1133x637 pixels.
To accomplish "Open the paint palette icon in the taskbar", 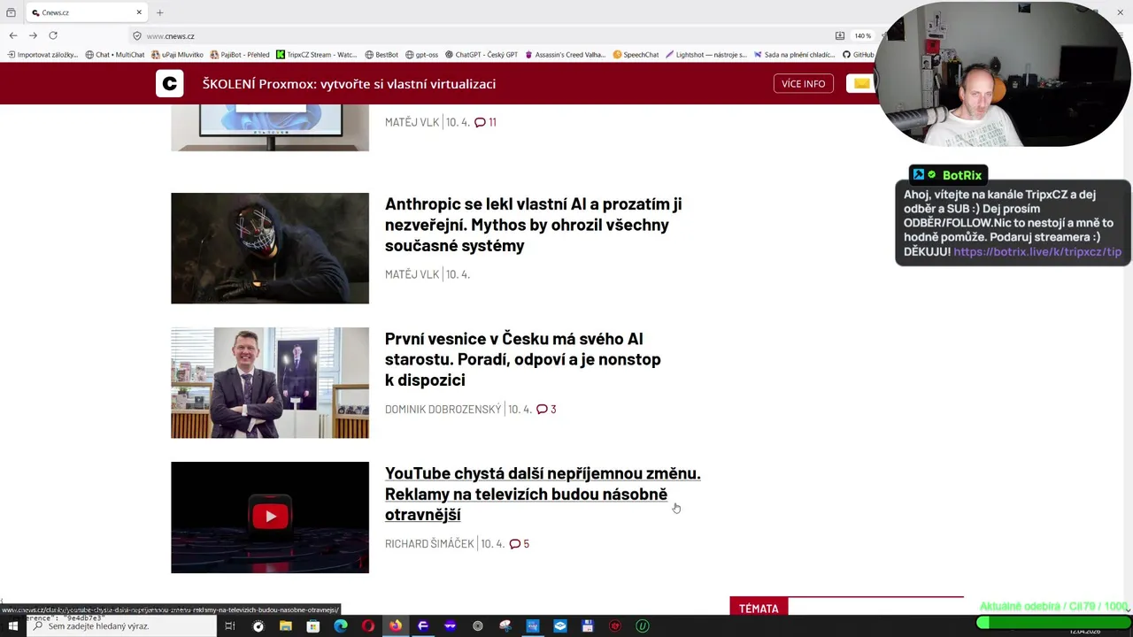I will tap(505, 626).
